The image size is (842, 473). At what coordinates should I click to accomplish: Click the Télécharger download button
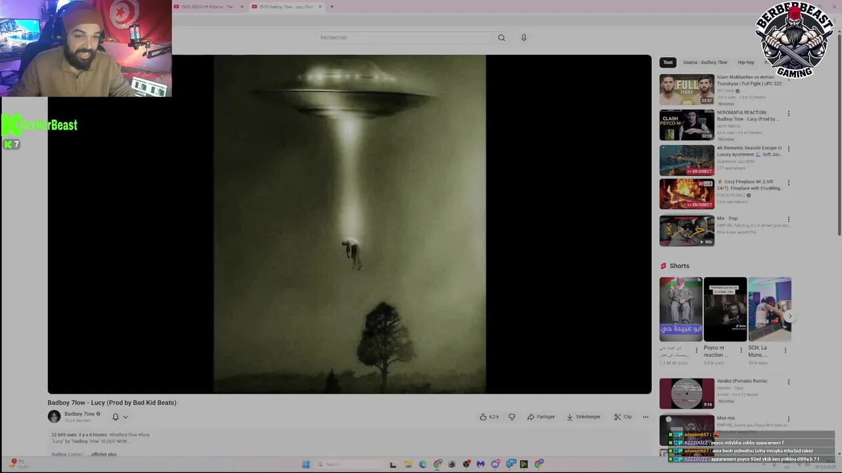583,417
